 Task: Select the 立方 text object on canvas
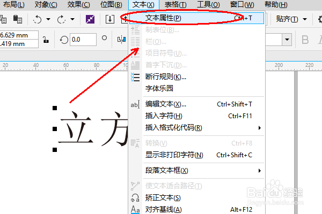click(x=93, y=128)
